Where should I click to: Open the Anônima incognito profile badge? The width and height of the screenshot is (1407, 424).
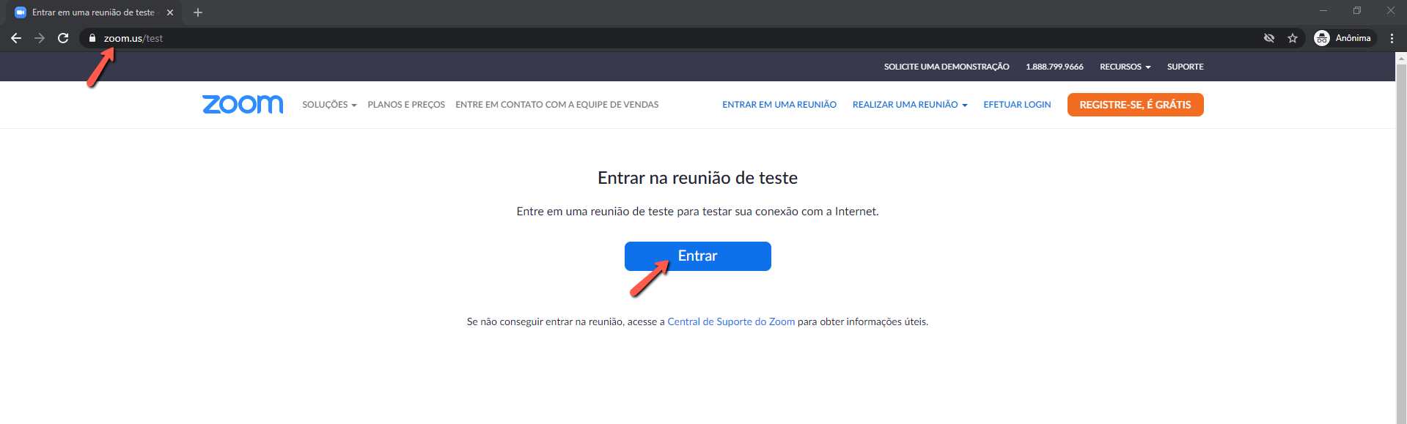[1344, 38]
